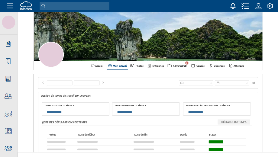Click the top search field
Viewport: 278px width, 157px height.
(x=74, y=6)
